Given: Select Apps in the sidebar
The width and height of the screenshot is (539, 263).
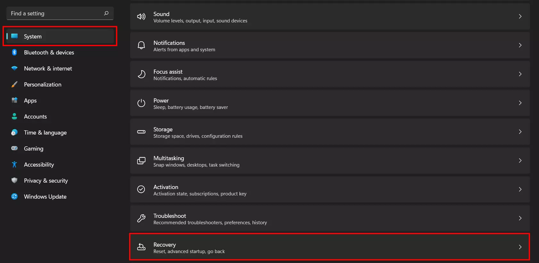Looking at the screenshot, I should click(60, 100).
